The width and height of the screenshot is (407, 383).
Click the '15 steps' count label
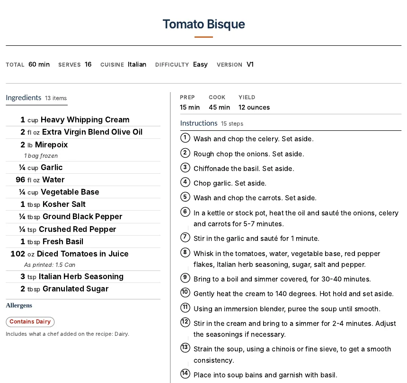point(232,124)
